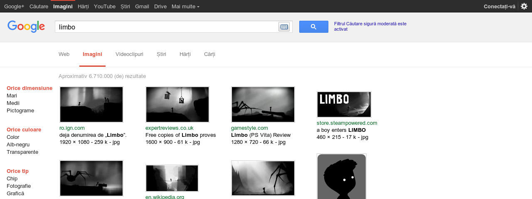Click the "460 × 215 - 17 k - jpg" text
This screenshot has height=199, width=532.
[x=342, y=137]
